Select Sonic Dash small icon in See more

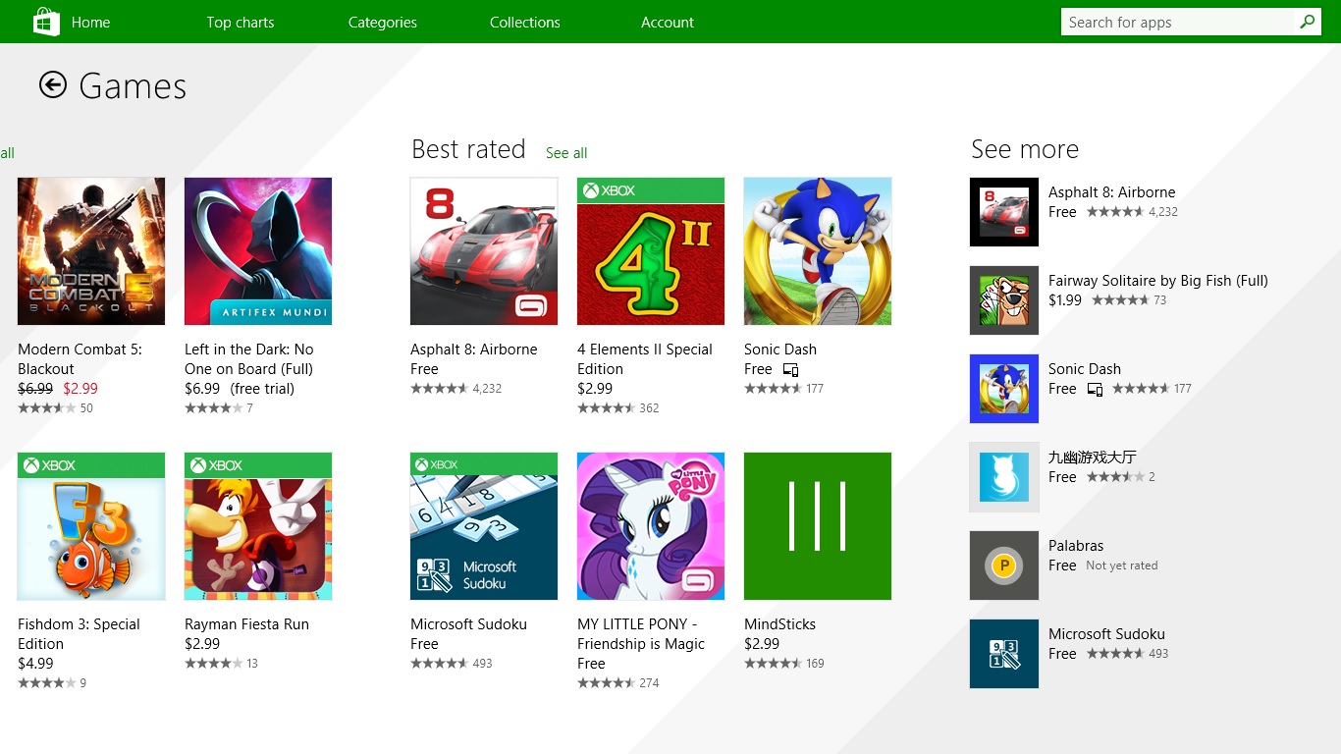(1004, 389)
